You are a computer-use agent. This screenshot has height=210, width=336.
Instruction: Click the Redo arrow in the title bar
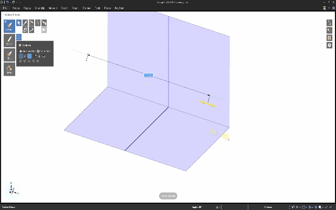pos(14,2)
